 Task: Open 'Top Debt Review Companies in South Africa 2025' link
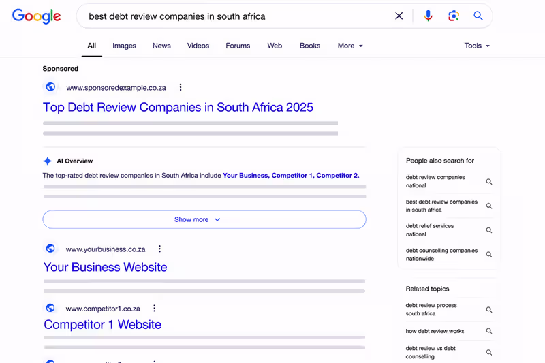178,108
